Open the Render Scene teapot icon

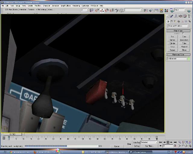tap(172, 11)
